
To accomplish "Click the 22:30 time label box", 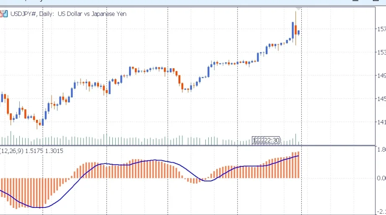I will pyautogui.click(x=267, y=140).
